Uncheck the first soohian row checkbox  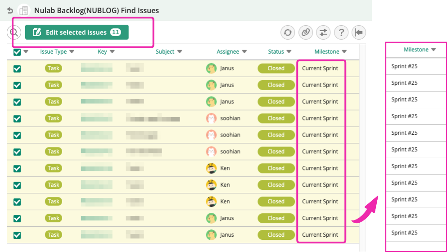(17, 119)
